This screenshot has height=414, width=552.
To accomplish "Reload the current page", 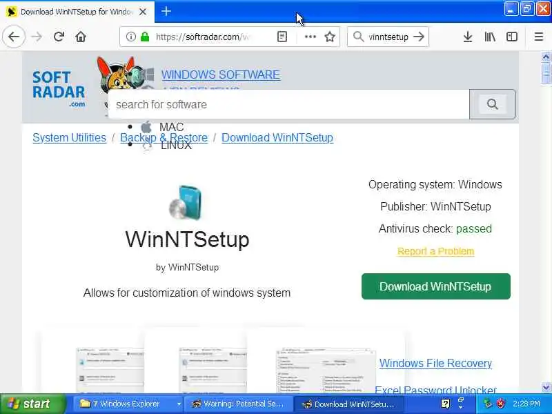I will pos(59,37).
